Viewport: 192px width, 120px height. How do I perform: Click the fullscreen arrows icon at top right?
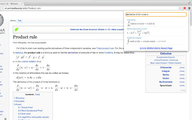tap(189, 3)
